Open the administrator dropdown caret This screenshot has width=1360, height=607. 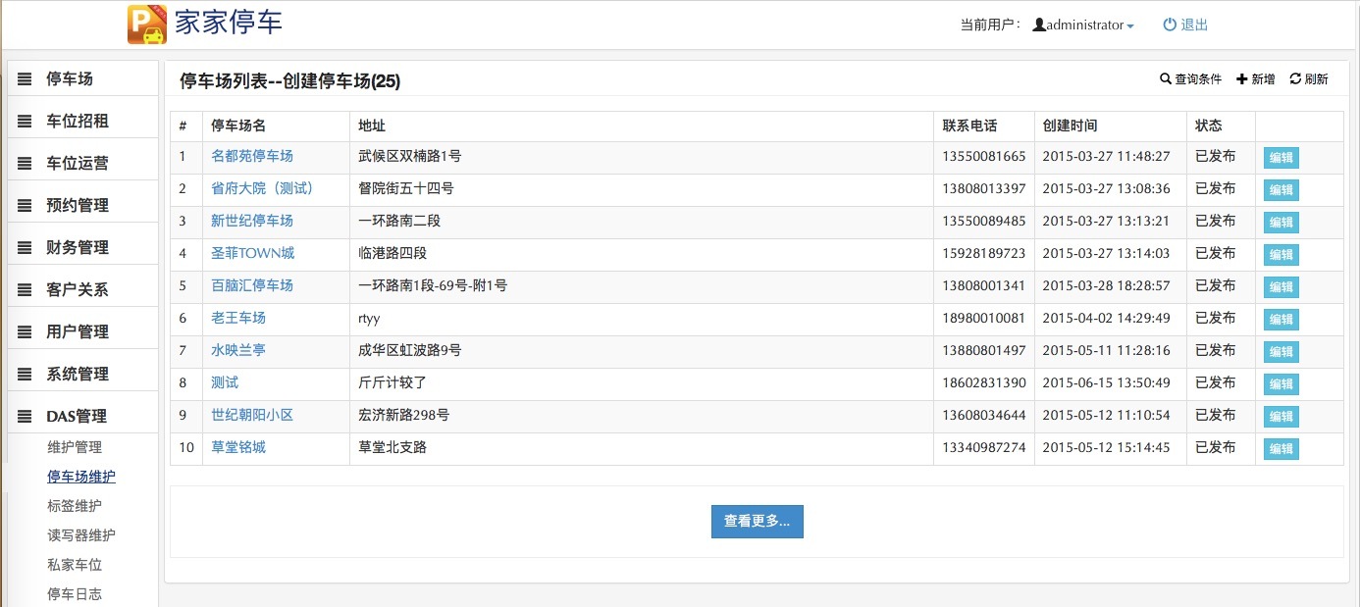point(1130,26)
